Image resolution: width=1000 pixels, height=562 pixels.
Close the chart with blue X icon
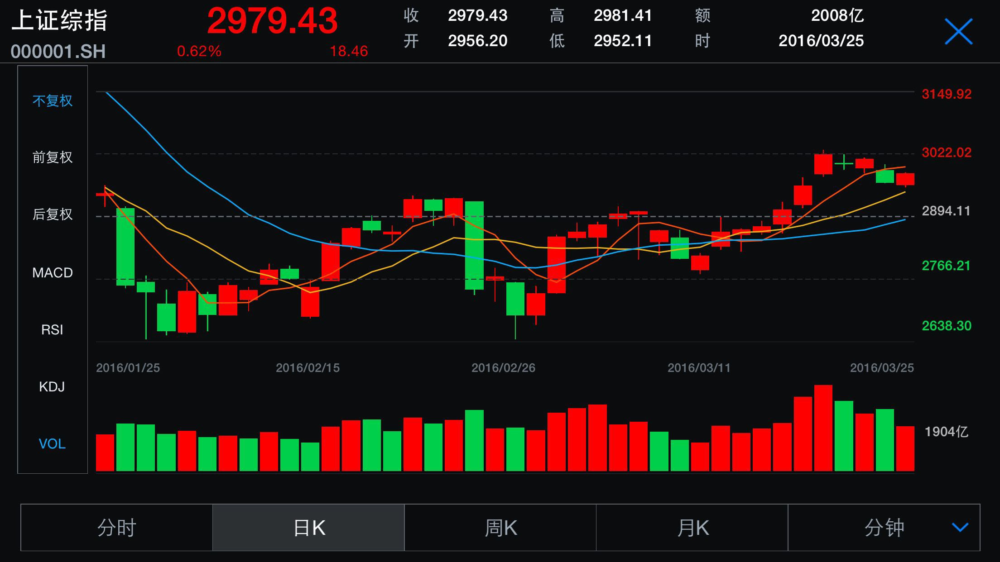tap(958, 32)
